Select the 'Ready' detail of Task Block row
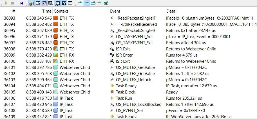This screenshot has width=257, height=119. (x=172, y=92)
